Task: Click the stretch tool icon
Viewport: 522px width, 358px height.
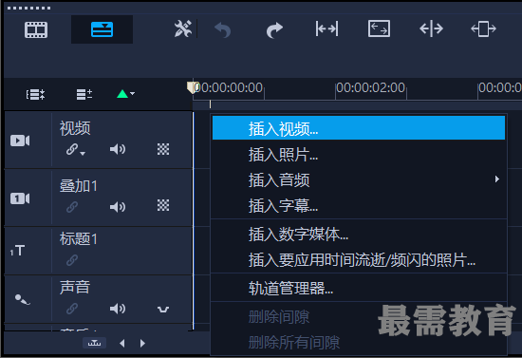Action: 380,28
